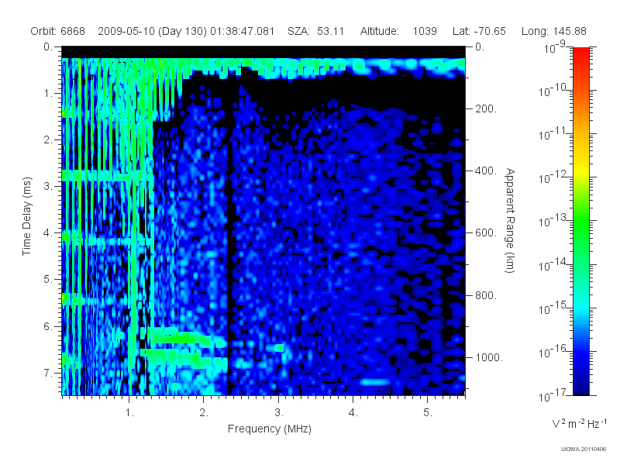Viewport: 620px width, 465px height.
Task: Click the timestamp '01:38:47.081'
Action: [242, 31]
